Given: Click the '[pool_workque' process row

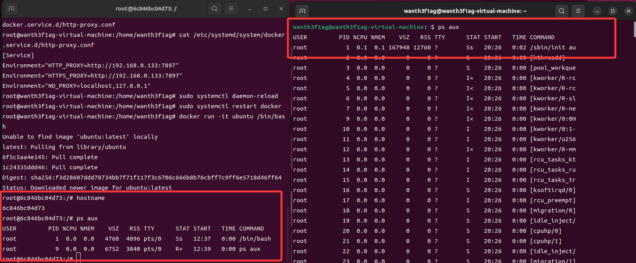Looking at the screenshot, I should pos(434,68).
